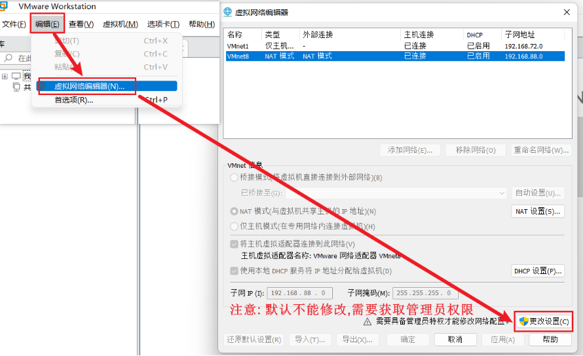
Task: Click the 取消 button
Action: (455, 340)
